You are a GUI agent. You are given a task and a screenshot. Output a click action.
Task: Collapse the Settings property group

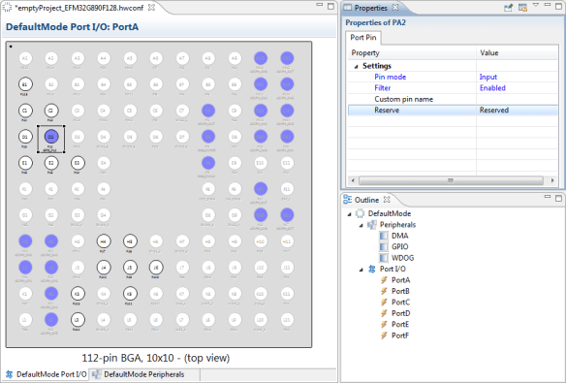pyautogui.click(x=356, y=67)
